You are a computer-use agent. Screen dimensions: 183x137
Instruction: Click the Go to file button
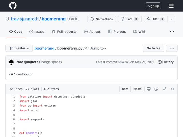[153, 48]
